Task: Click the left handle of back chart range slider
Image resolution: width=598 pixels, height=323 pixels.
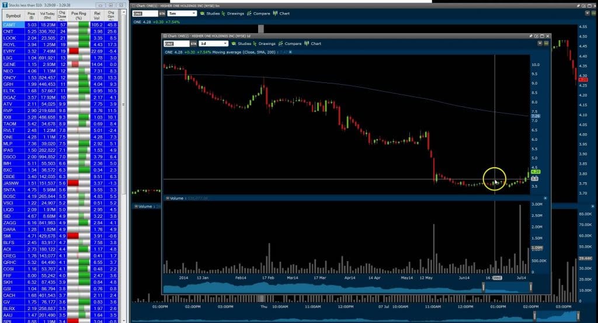Action: click(534, 316)
